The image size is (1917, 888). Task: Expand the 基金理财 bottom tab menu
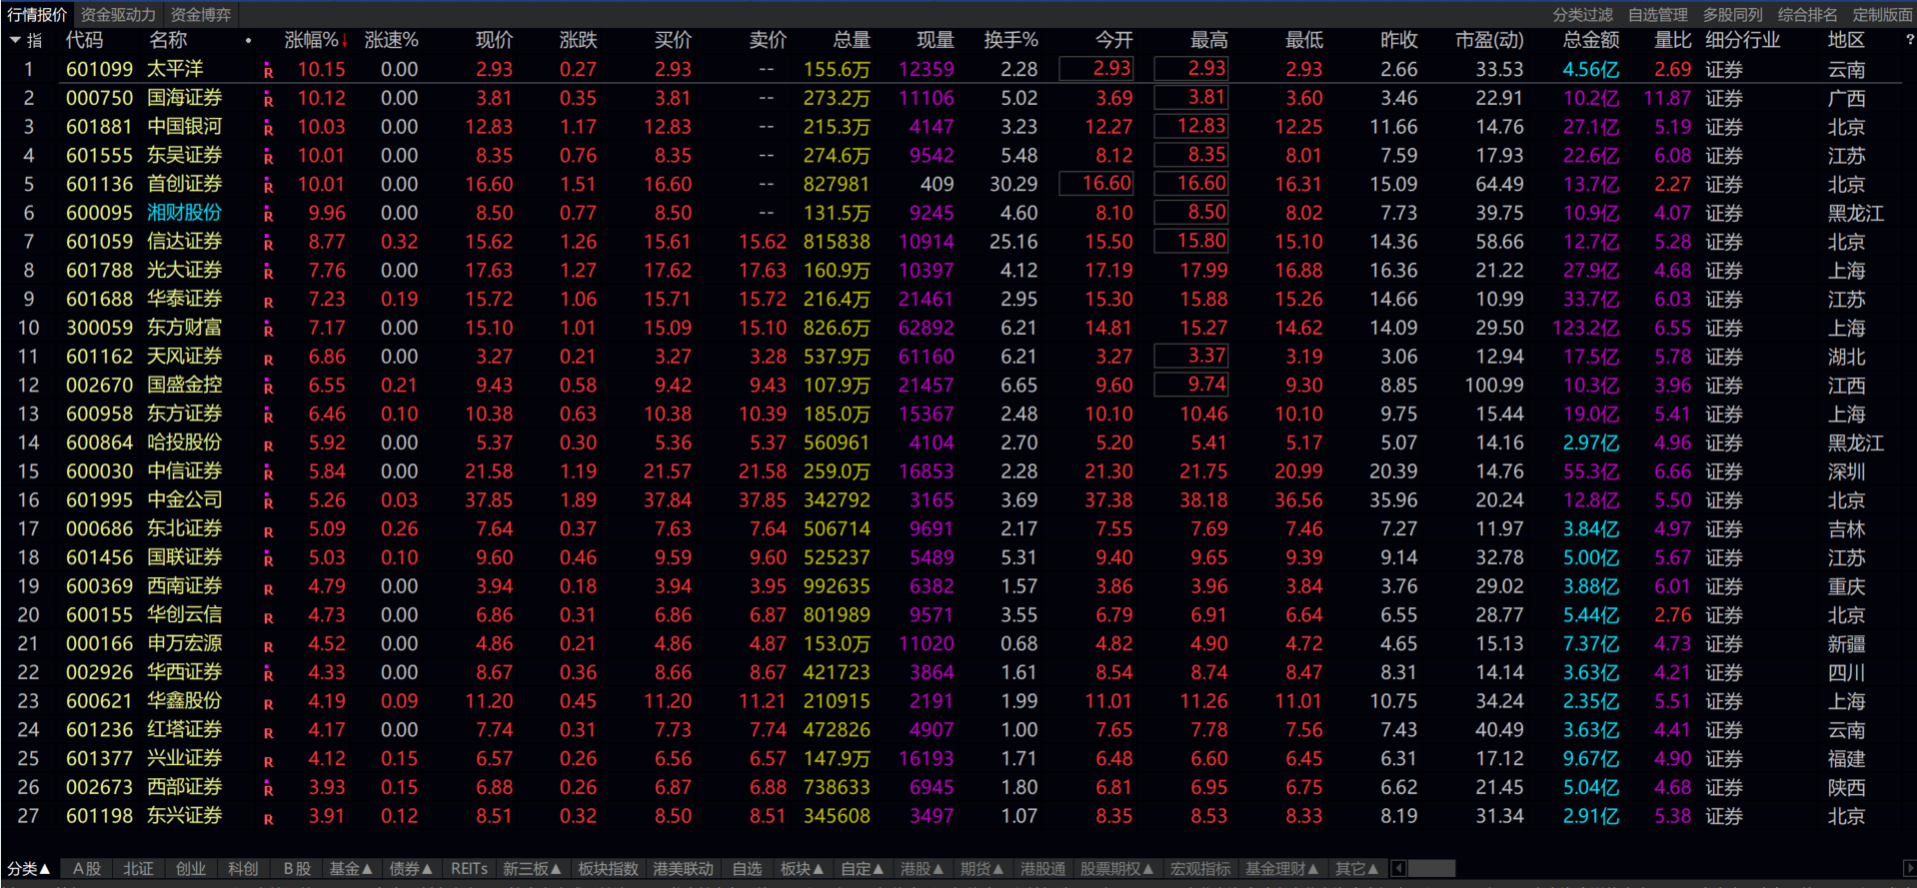click(x=1282, y=868)
